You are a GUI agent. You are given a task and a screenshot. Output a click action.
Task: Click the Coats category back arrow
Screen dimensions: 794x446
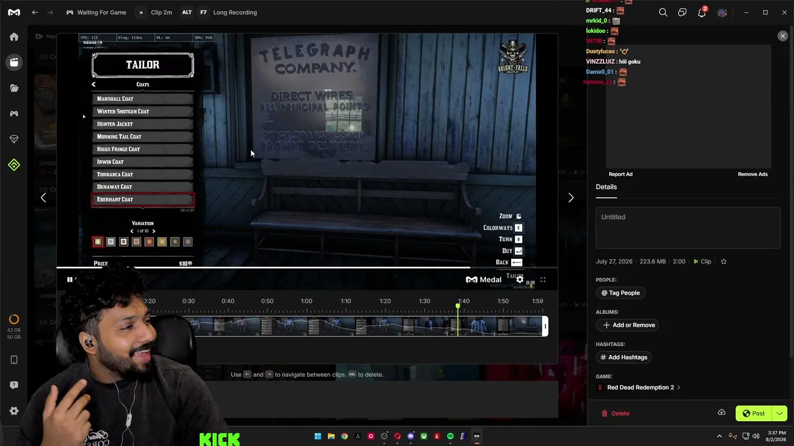point(94,84)
